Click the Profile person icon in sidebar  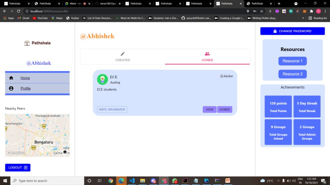tap(11, 88)
